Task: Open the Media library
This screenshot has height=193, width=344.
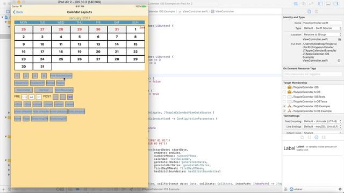Action: pos(324,137)
